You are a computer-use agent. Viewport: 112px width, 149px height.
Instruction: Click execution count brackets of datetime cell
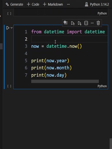[x=9, y=86]
